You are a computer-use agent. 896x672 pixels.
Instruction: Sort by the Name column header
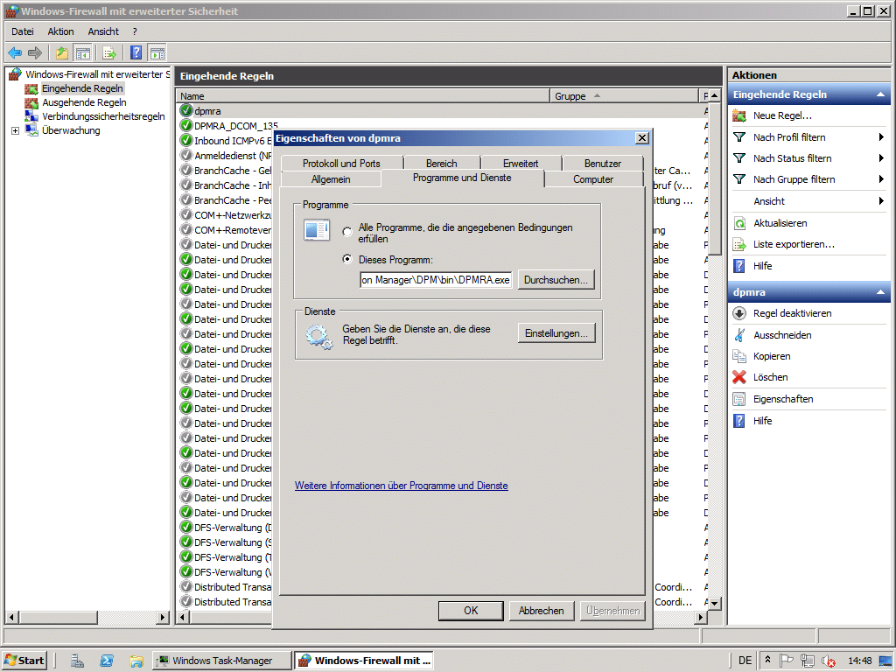point(362,96)
